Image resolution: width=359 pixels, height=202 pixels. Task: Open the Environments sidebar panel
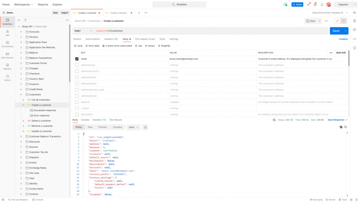[x=7, y=44]
